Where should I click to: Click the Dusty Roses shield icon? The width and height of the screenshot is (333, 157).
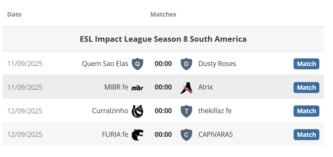coord(186,64)
